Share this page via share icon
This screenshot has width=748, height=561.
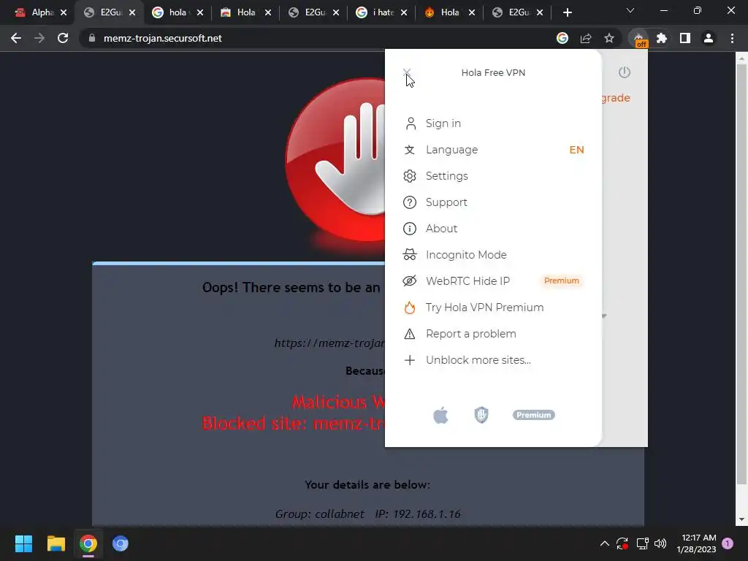coord(586,38)
